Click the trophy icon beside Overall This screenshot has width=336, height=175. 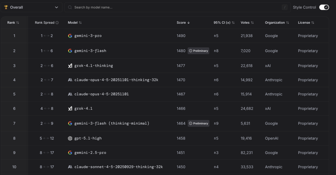coord(6,7)
